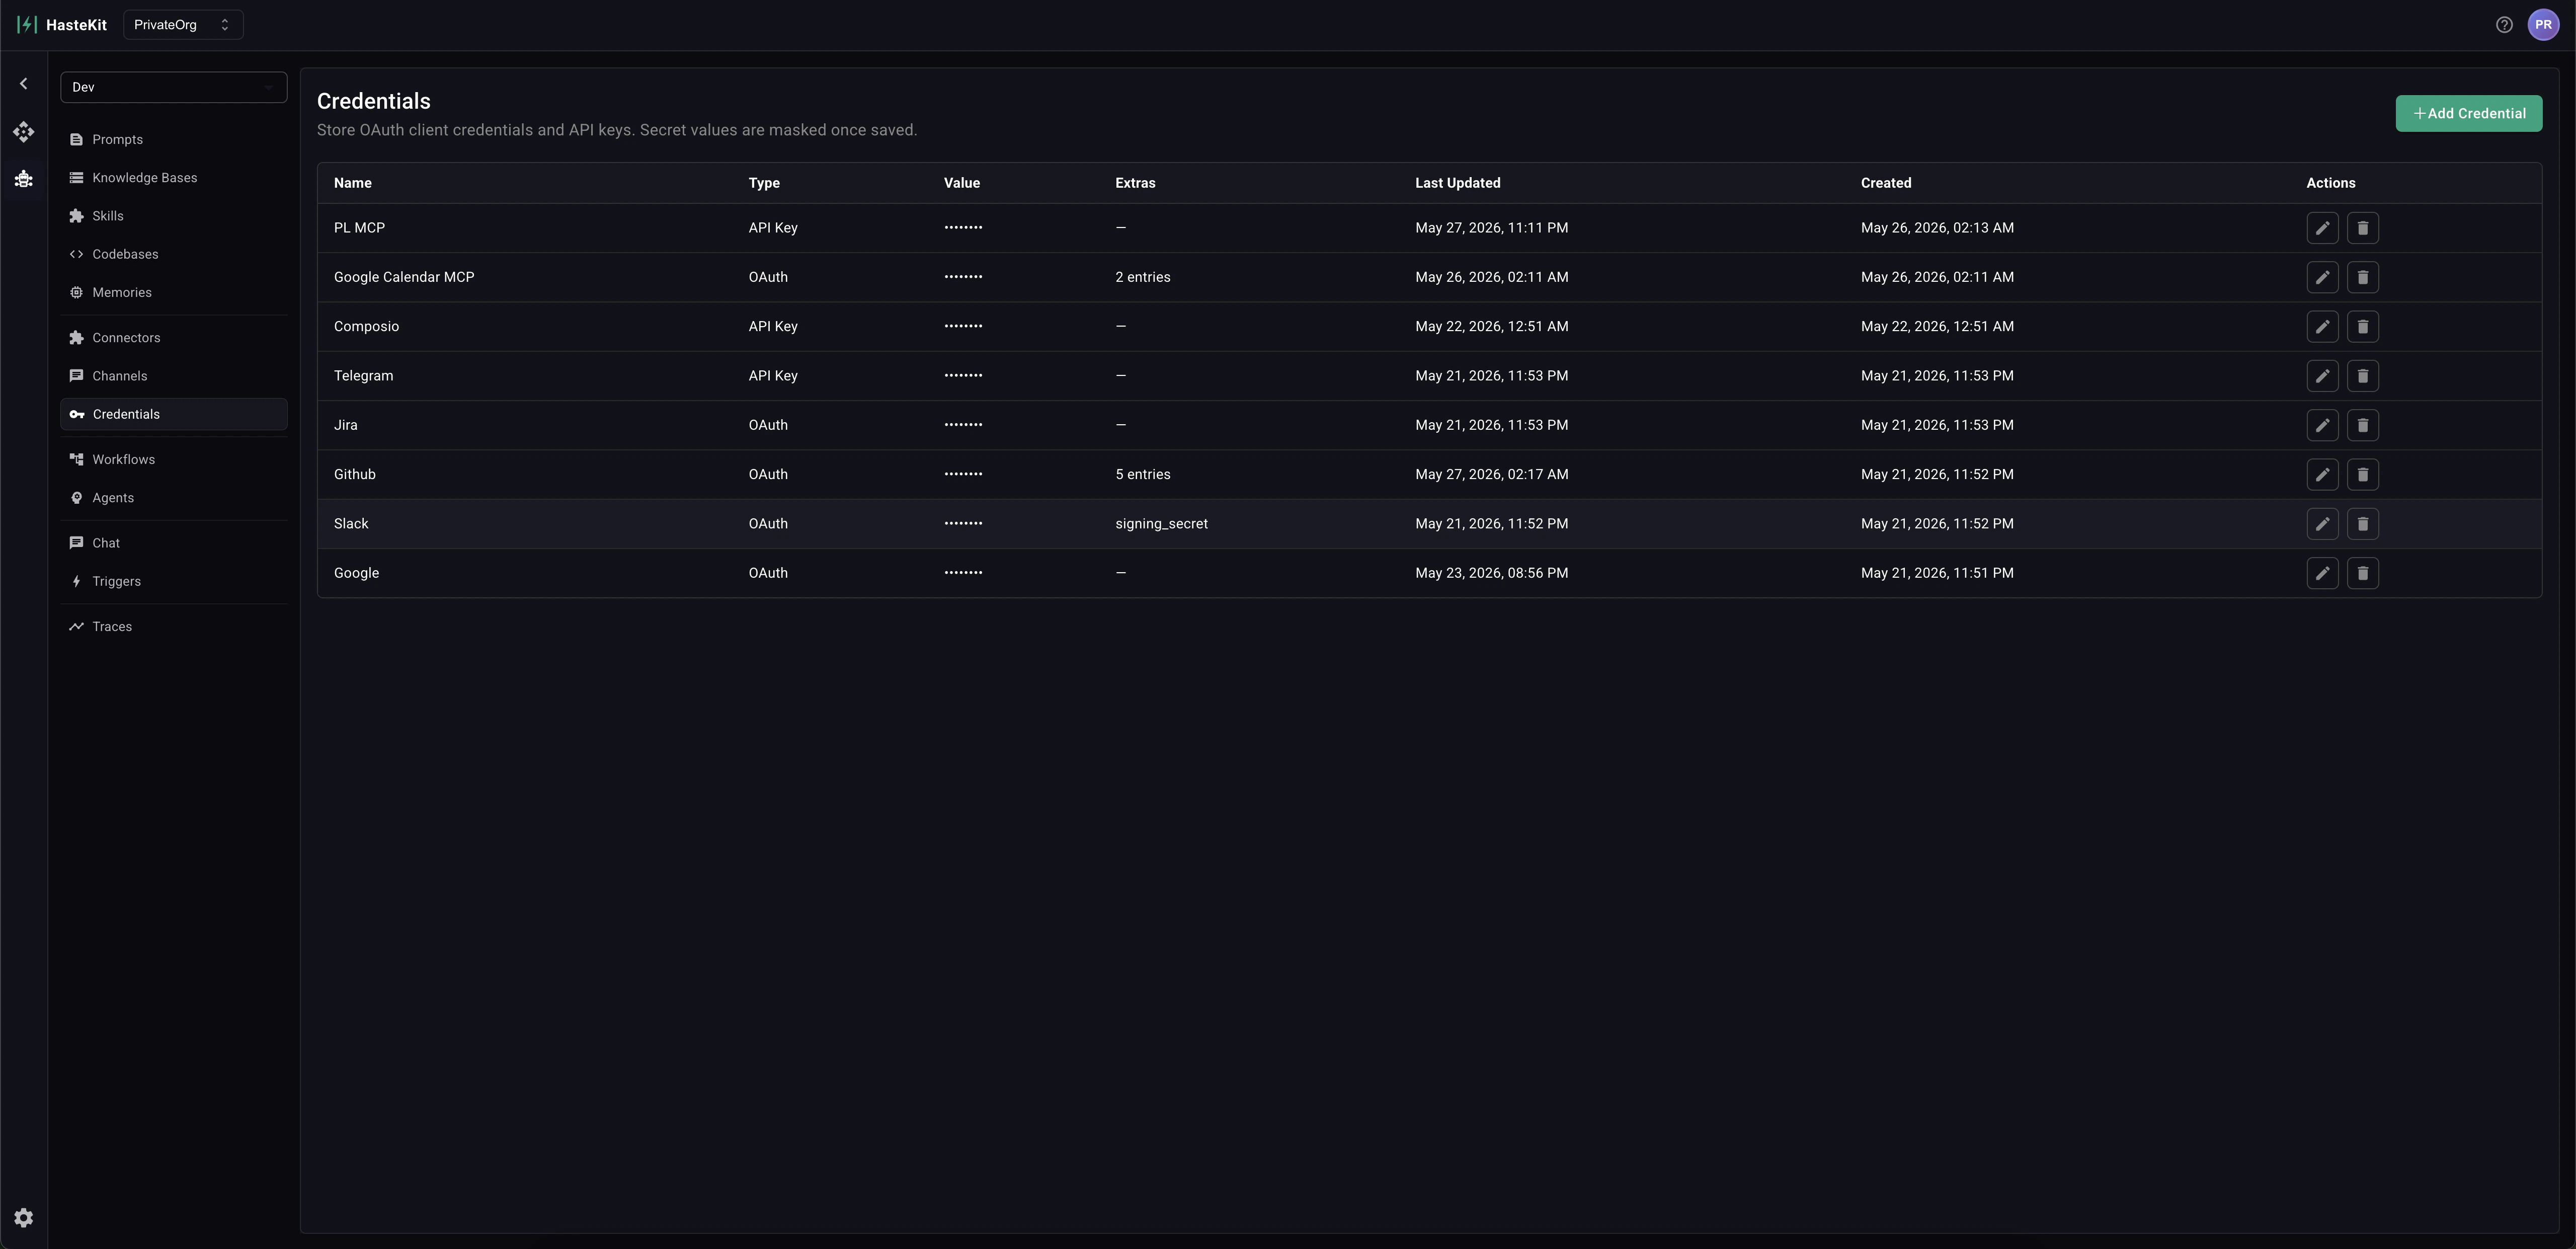Navigate to Channels
The width and height of the screenshot is (2576, 1249).
(x=174, y=376)
